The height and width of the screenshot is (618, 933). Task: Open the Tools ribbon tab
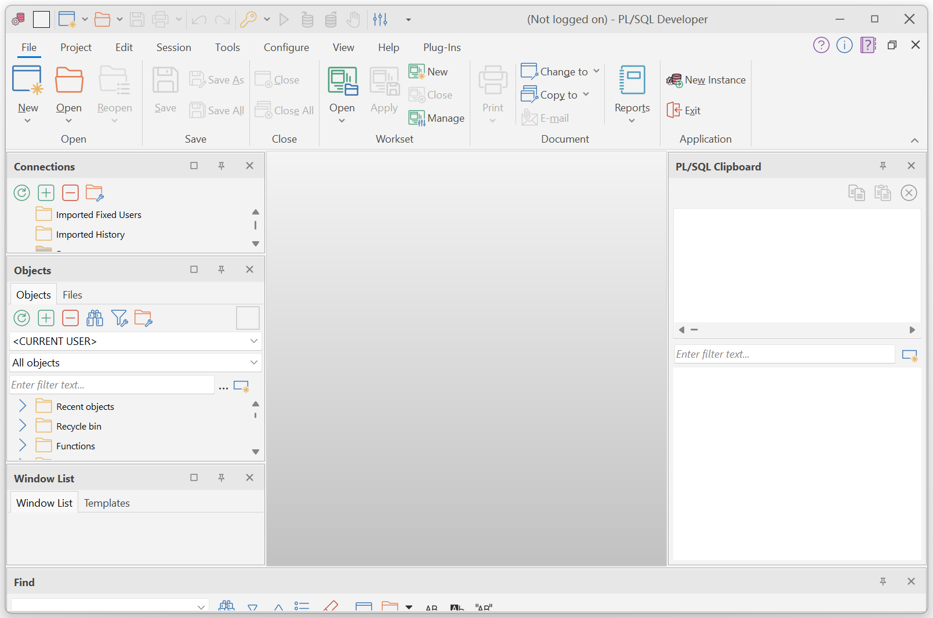(227, 48)
